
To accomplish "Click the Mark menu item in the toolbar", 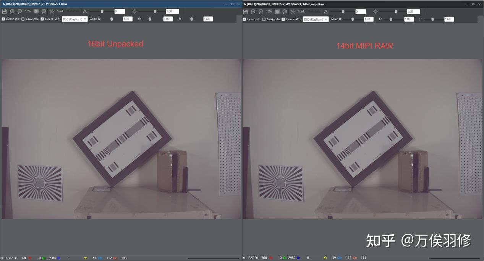I will tap(60, 11).
